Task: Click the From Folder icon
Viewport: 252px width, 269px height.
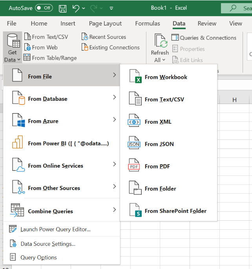Action: 135,188
